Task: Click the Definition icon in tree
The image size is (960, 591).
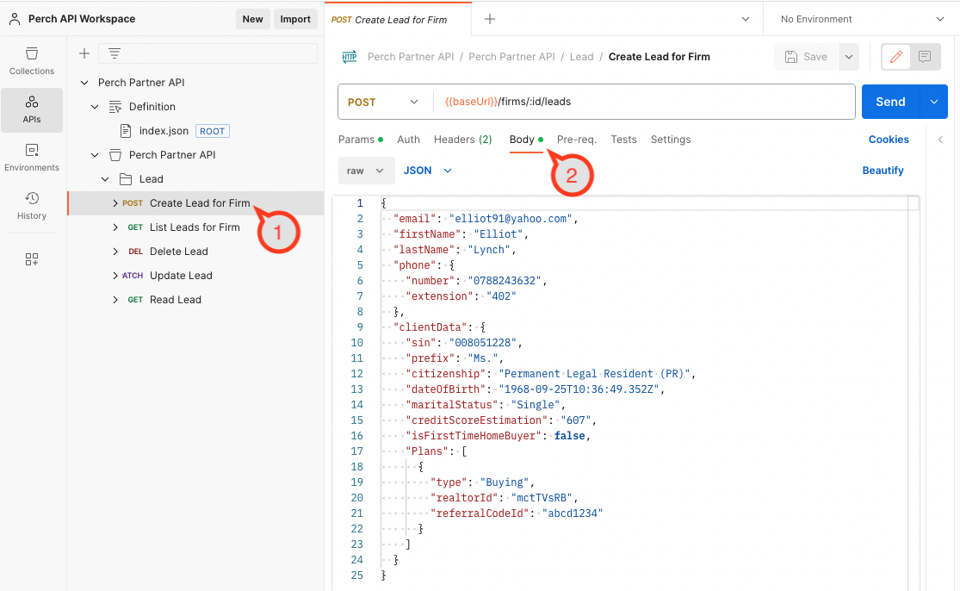Action: click(115, 107)
